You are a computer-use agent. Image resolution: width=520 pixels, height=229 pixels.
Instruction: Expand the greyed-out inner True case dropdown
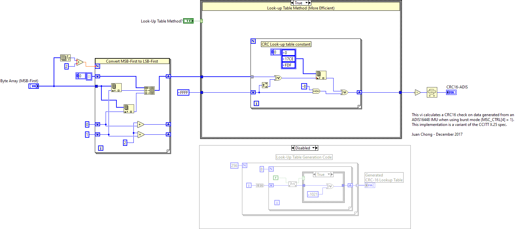(x=329, y=175)
